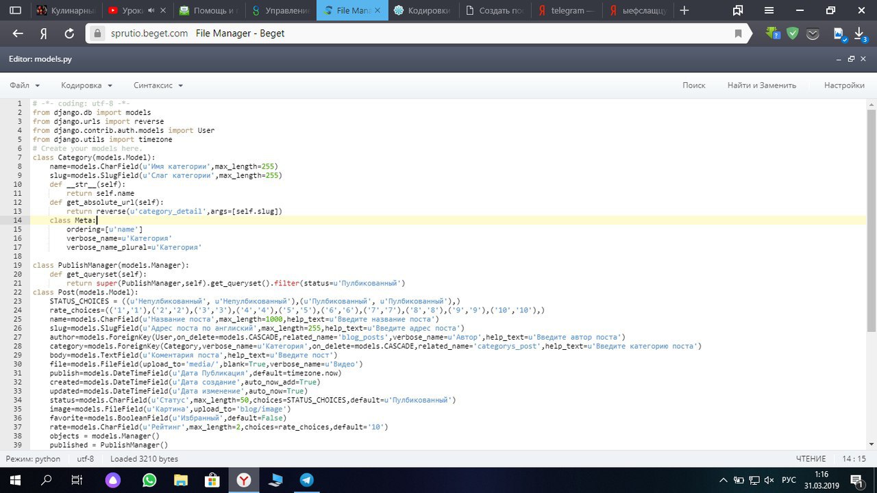This screenshot has width=877, height=493.
Task: Open the browser hamburger menu
Action: [769, 11]
